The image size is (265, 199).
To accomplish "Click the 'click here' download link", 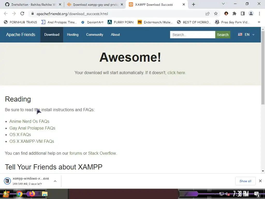I will 176,73.
